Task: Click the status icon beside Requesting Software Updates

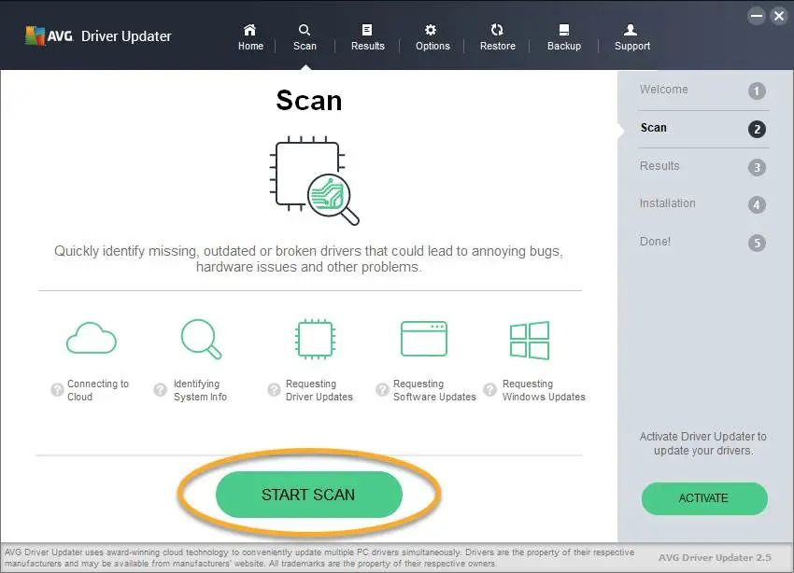Action: 382,390
